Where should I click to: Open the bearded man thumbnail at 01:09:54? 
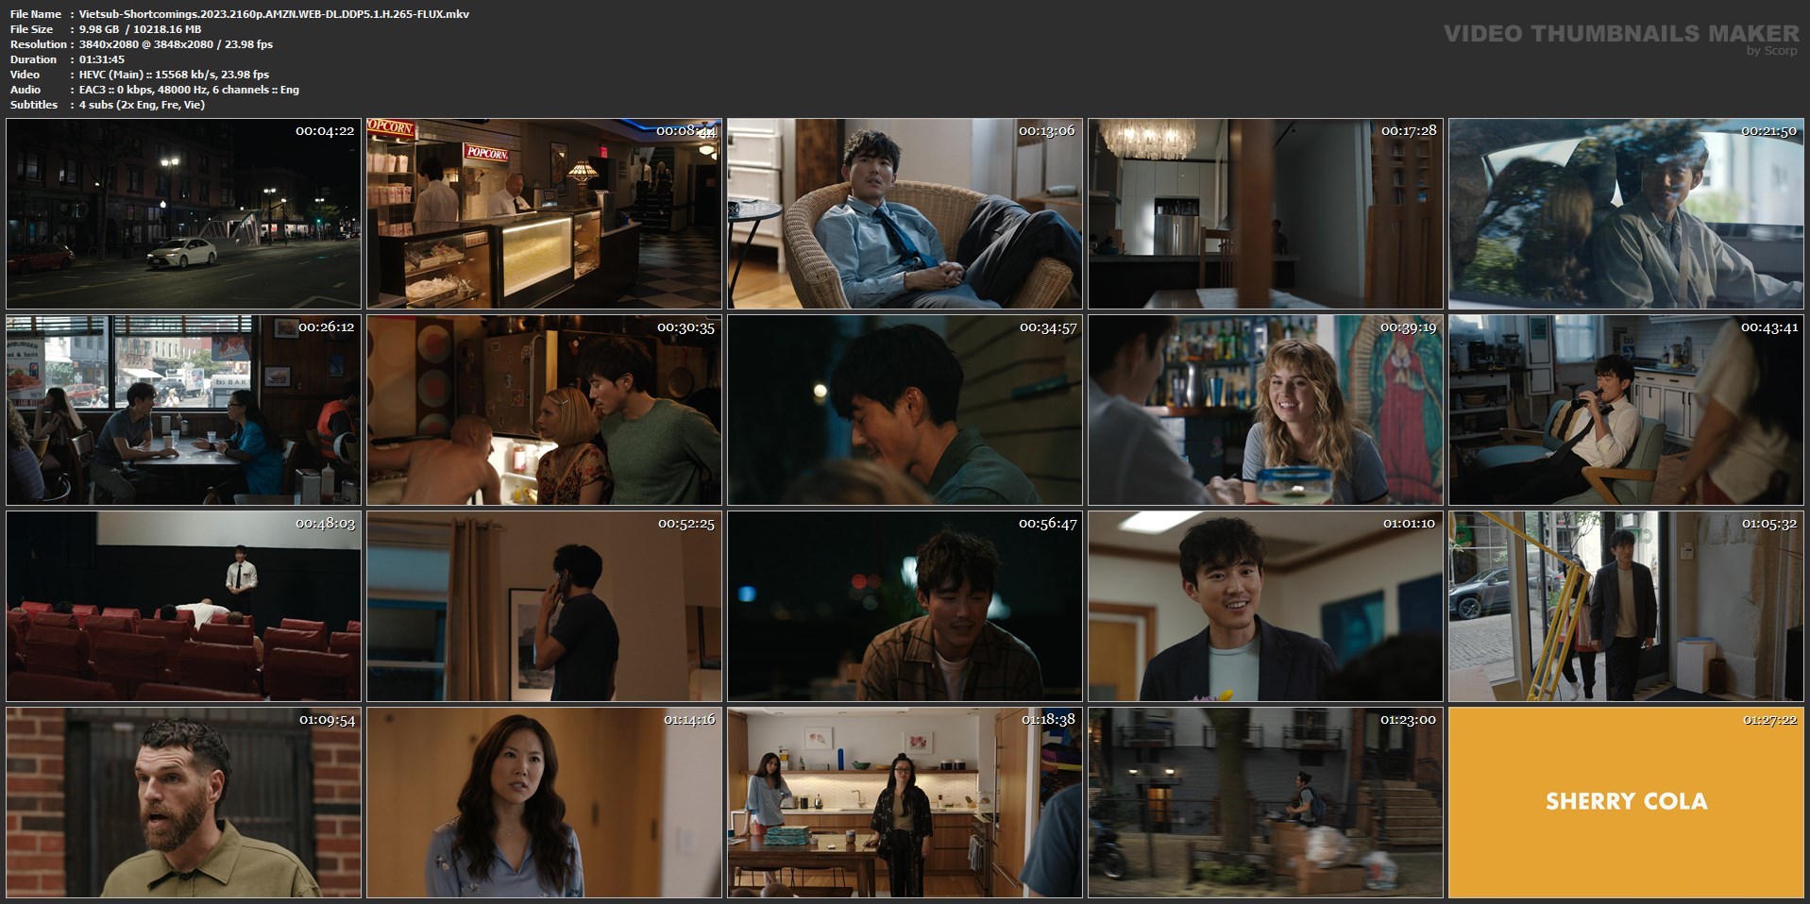(x=183, y=803)
